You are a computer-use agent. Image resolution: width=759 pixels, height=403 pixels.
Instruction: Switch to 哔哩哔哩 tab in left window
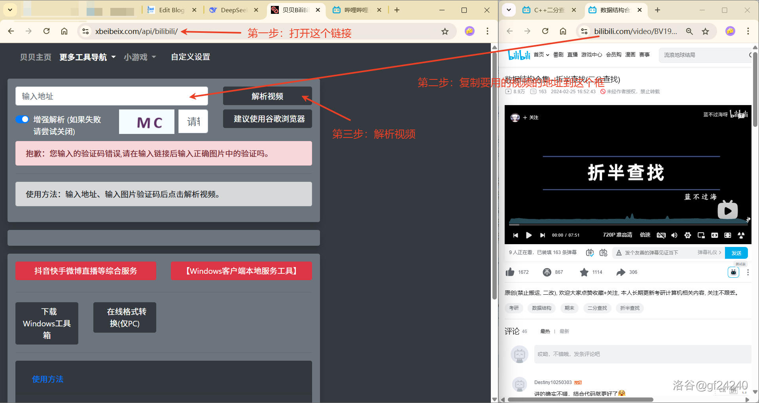tap(357, 10)
